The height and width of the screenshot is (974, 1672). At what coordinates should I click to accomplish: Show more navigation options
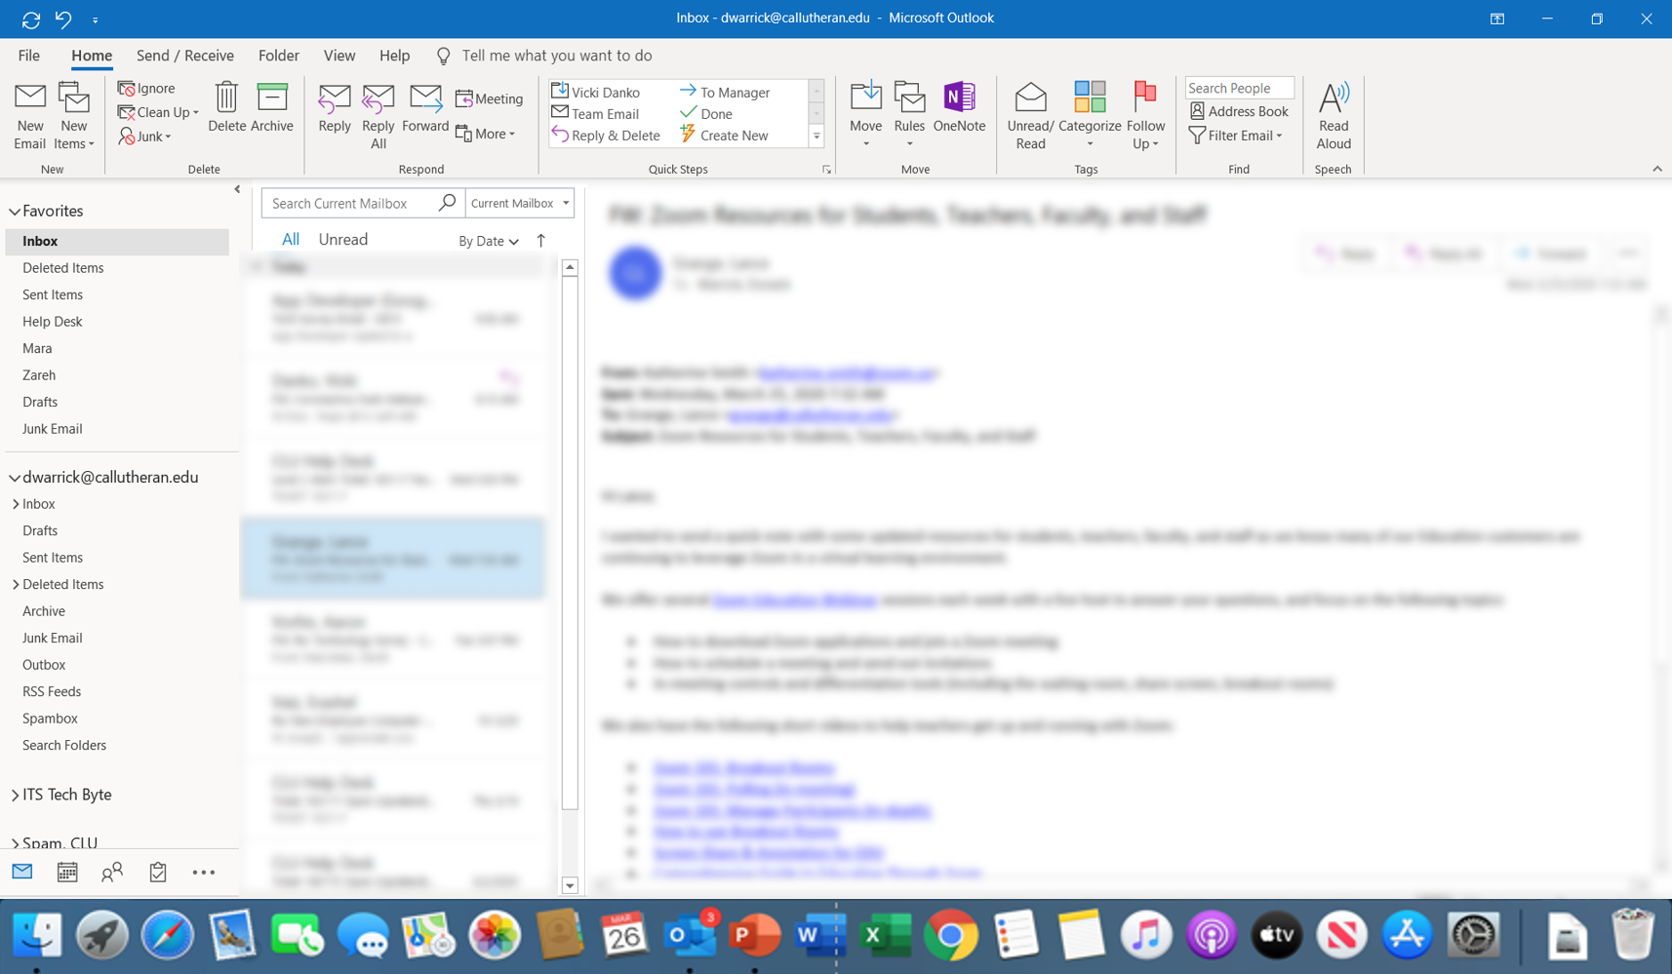[x=204, y=873]
